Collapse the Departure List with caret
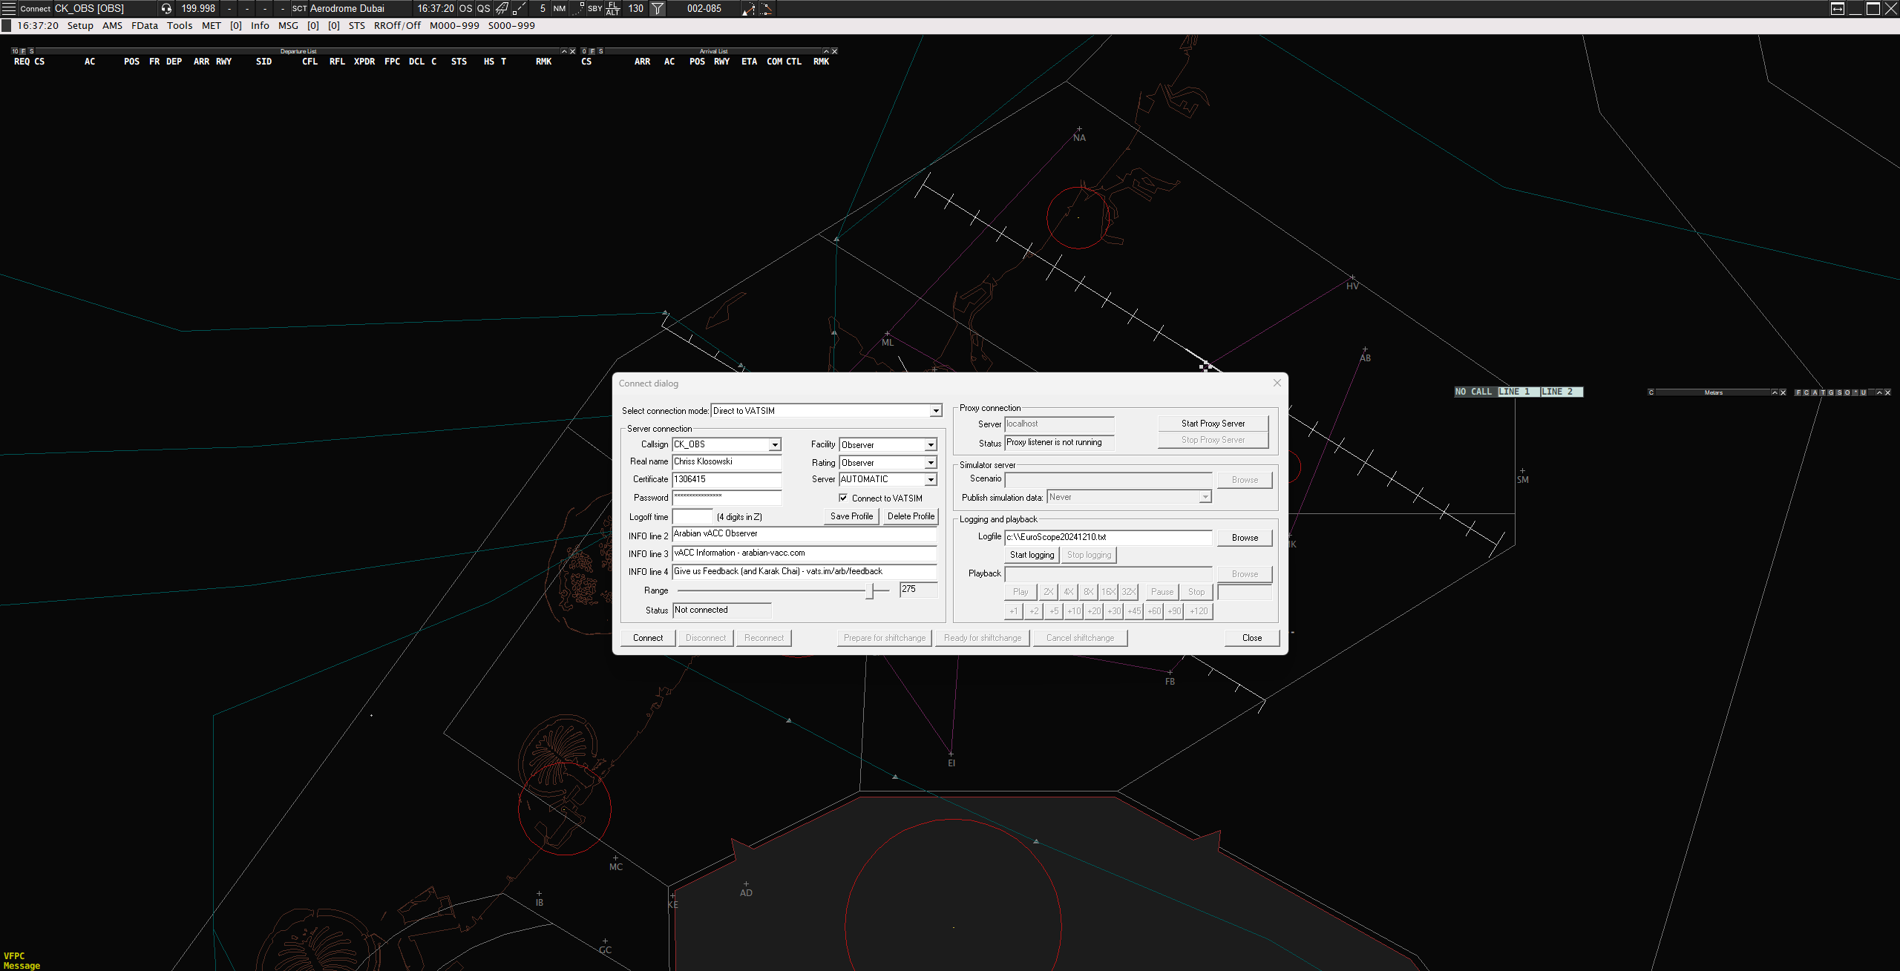 pos(564,51)
